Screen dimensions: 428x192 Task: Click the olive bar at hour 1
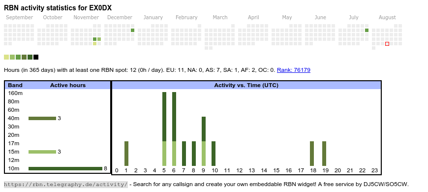click(126, 154)
